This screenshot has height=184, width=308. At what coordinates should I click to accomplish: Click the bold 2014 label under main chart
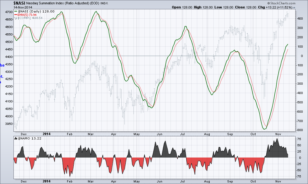[47, 134]
